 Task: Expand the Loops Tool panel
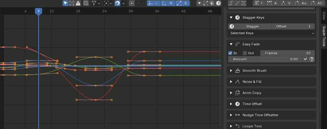(x=231, y=126)
